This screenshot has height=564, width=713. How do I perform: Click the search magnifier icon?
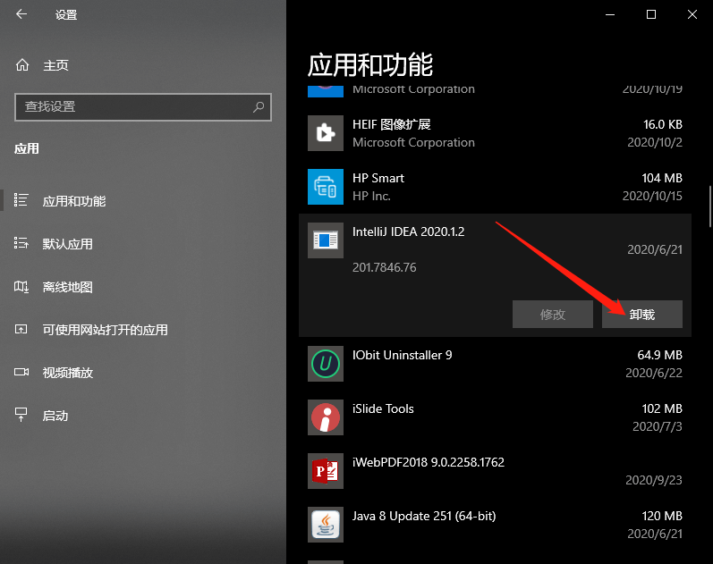click(x=259, y=106)
